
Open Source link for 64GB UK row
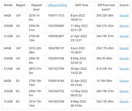(x=124, y=48)
